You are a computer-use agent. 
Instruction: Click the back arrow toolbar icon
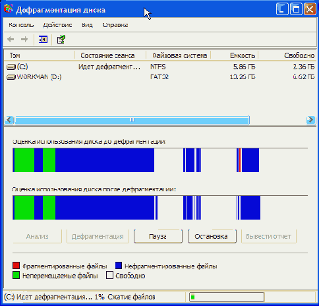point(11,40)
